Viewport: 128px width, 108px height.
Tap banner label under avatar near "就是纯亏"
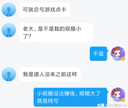click(x=117, y=101)
